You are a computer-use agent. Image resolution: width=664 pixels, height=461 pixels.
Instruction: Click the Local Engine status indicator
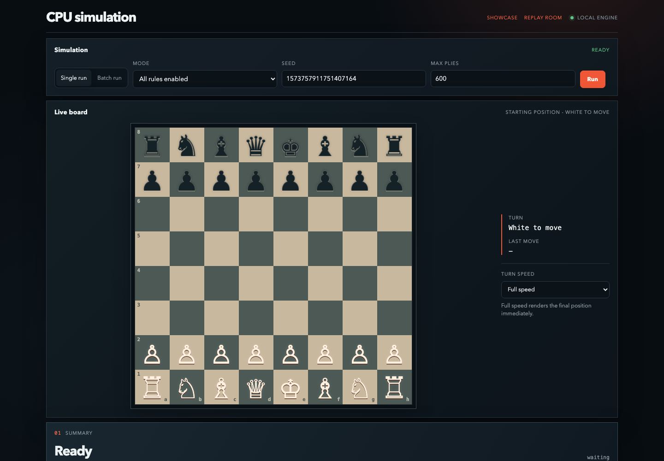[x=593, y=18]
